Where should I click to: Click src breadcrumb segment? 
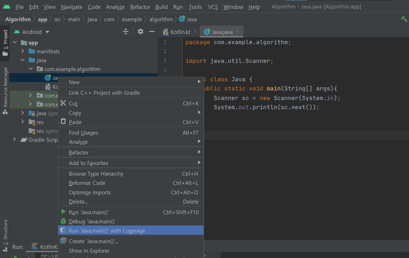(x=57, y=19)
